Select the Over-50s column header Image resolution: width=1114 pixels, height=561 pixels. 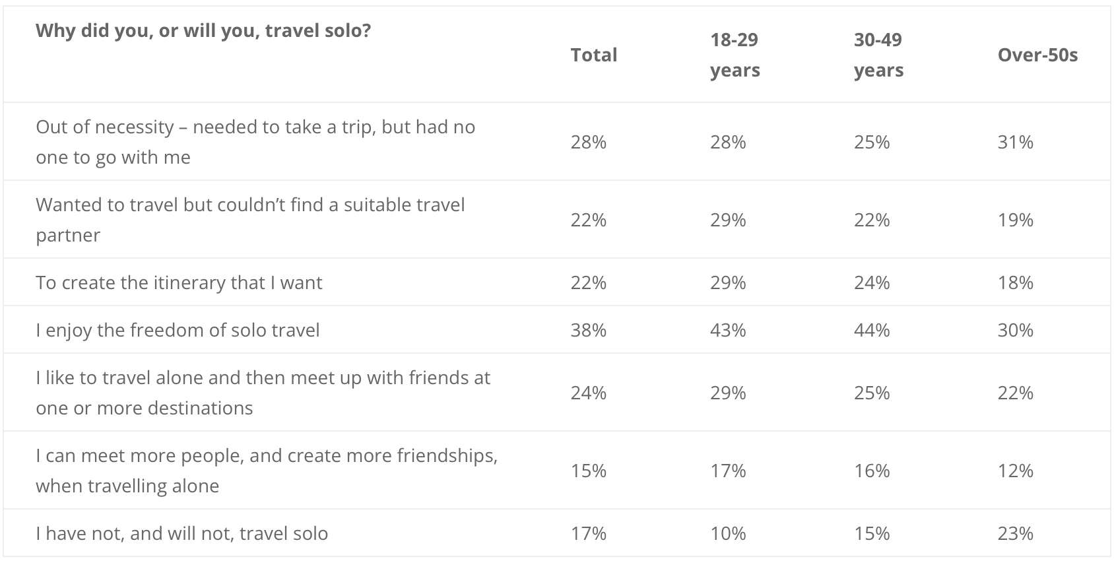coord(1037,55)
